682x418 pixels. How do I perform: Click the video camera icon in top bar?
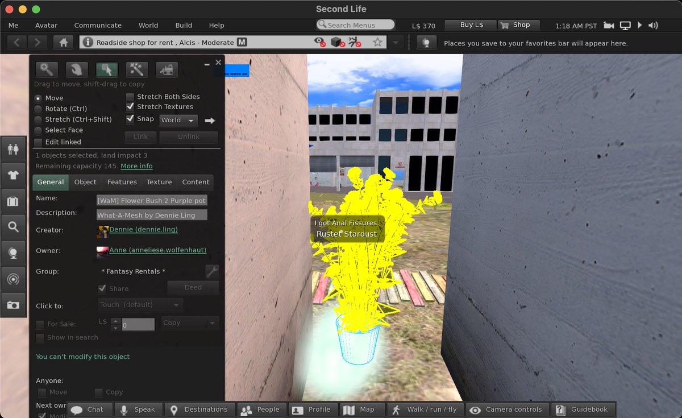pyautogui.click(x=609, y=26)
